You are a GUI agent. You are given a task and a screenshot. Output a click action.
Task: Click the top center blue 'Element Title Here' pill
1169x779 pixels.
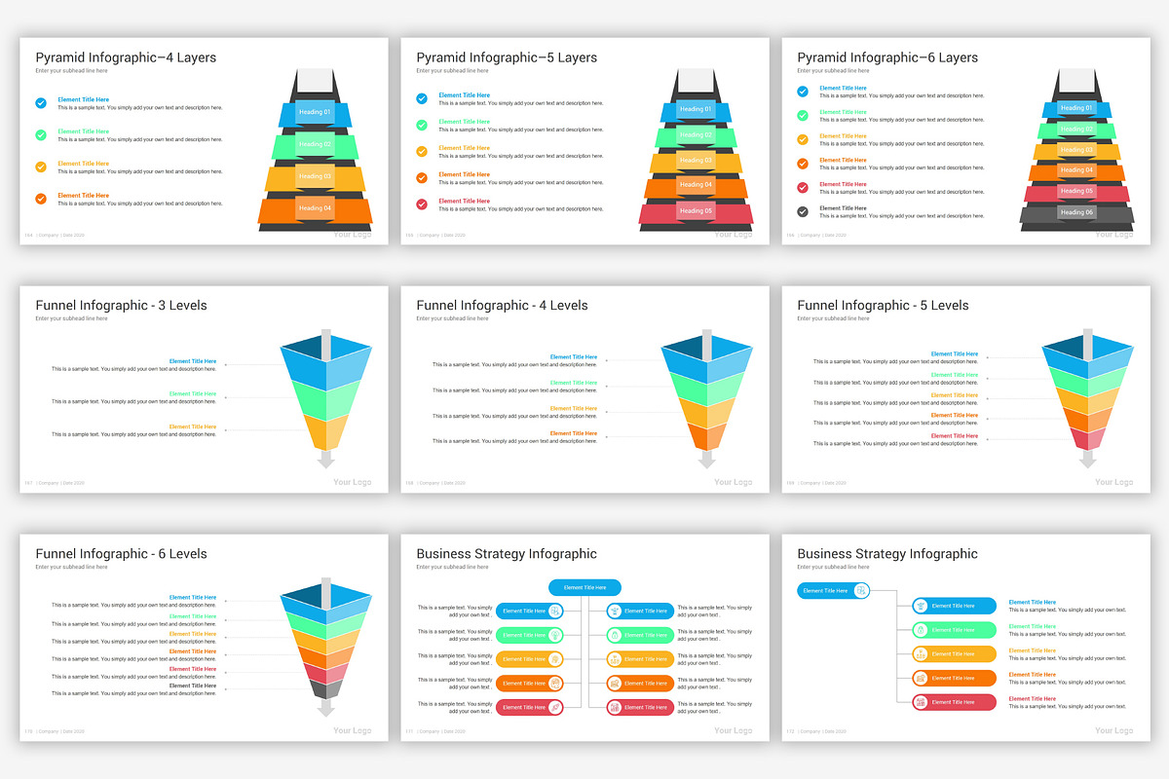(584, 587)
